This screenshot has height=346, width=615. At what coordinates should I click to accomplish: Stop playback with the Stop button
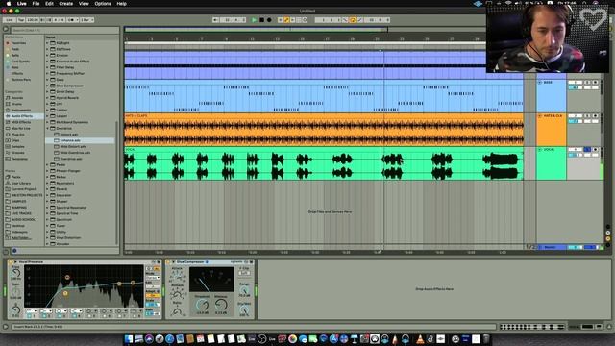pyautogui.click(x=261, y=20)
